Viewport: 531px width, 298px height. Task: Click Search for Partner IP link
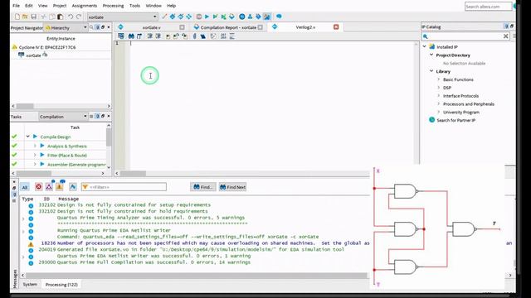coord(455,120)
